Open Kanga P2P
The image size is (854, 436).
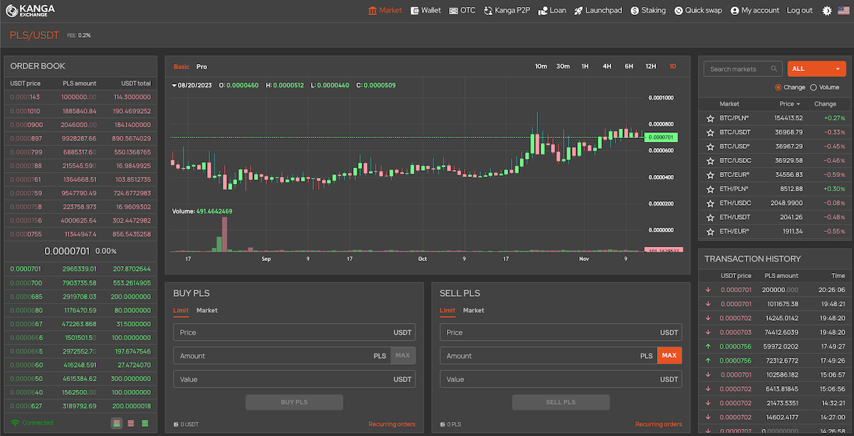pyautogui.click(x=507, y=11)
